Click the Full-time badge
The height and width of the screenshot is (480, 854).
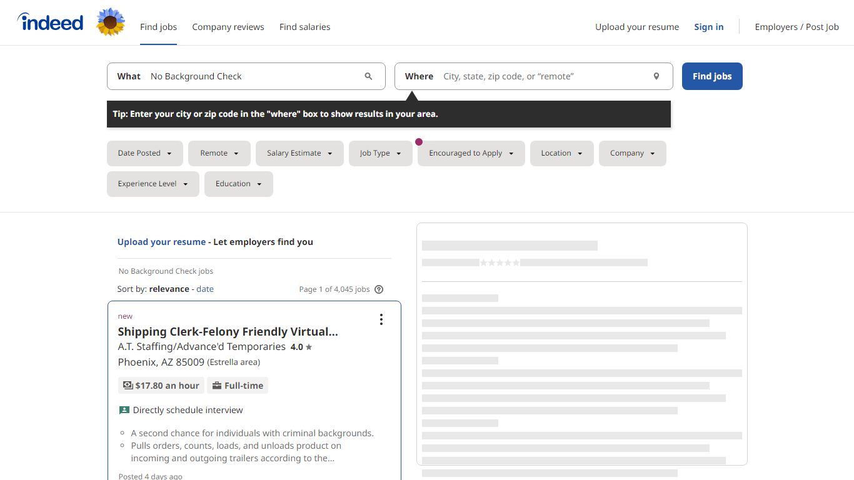(238, 386)
